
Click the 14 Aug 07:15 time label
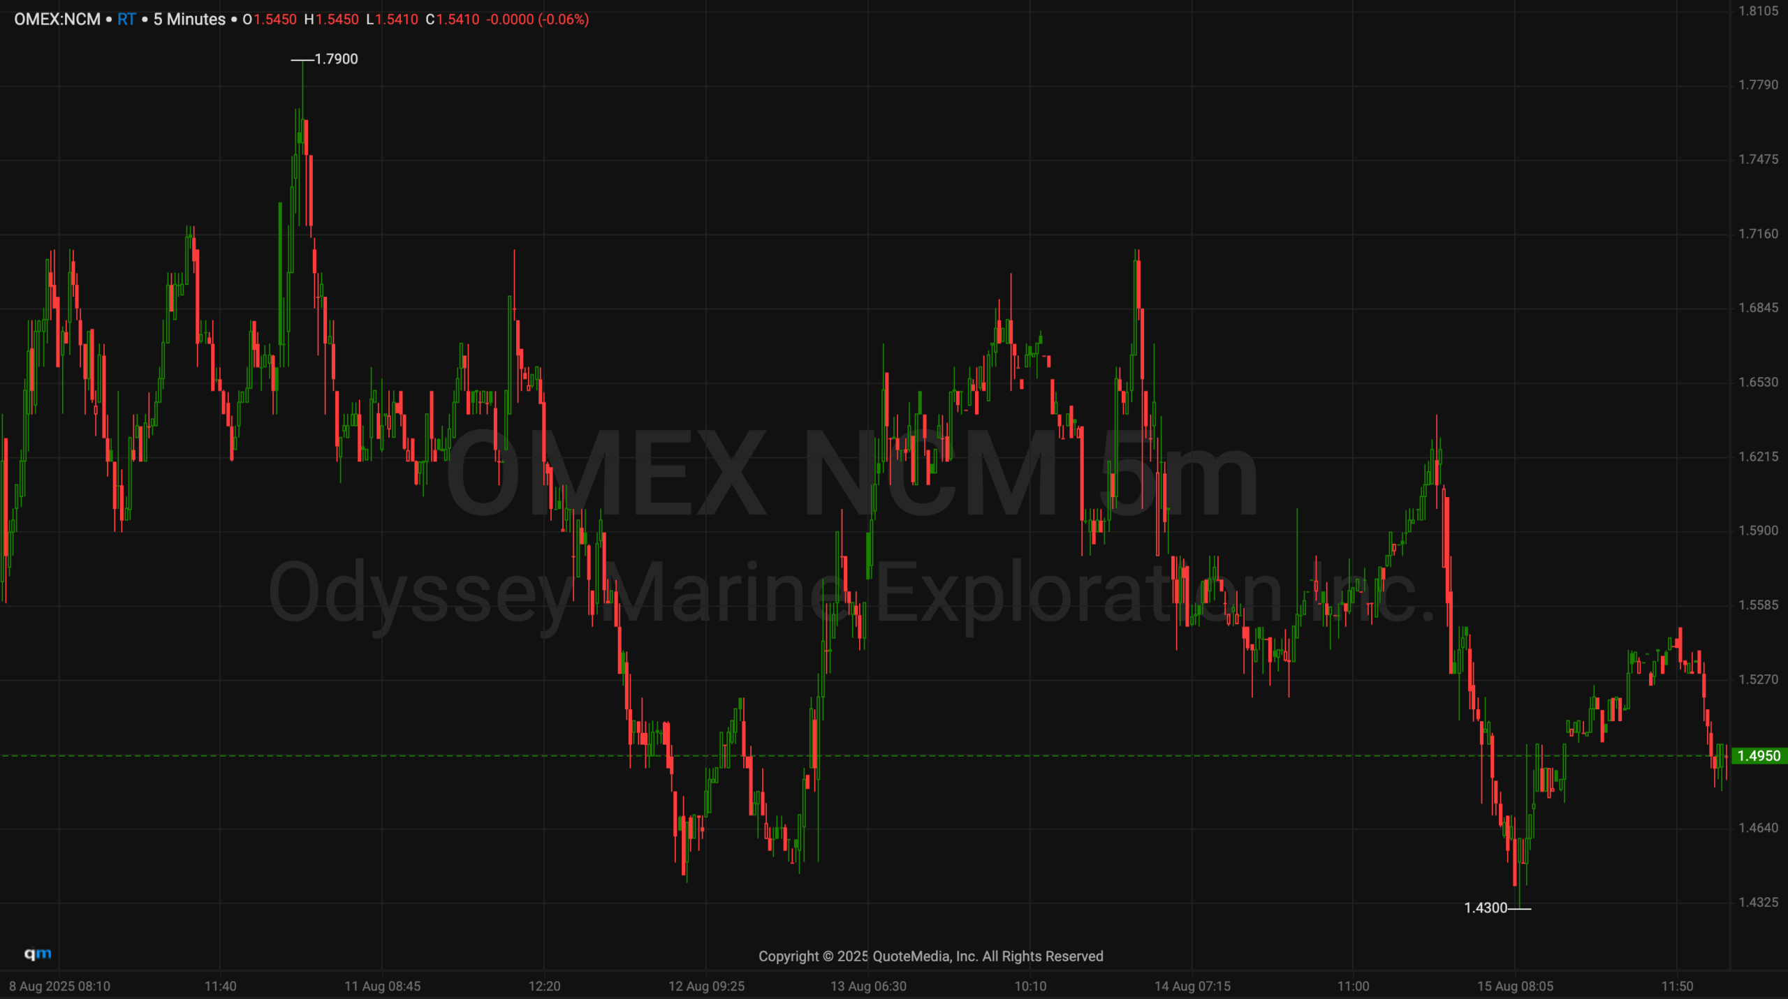point(1192,986)
